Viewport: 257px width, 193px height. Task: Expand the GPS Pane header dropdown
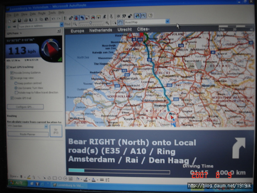tap(21, 33)
